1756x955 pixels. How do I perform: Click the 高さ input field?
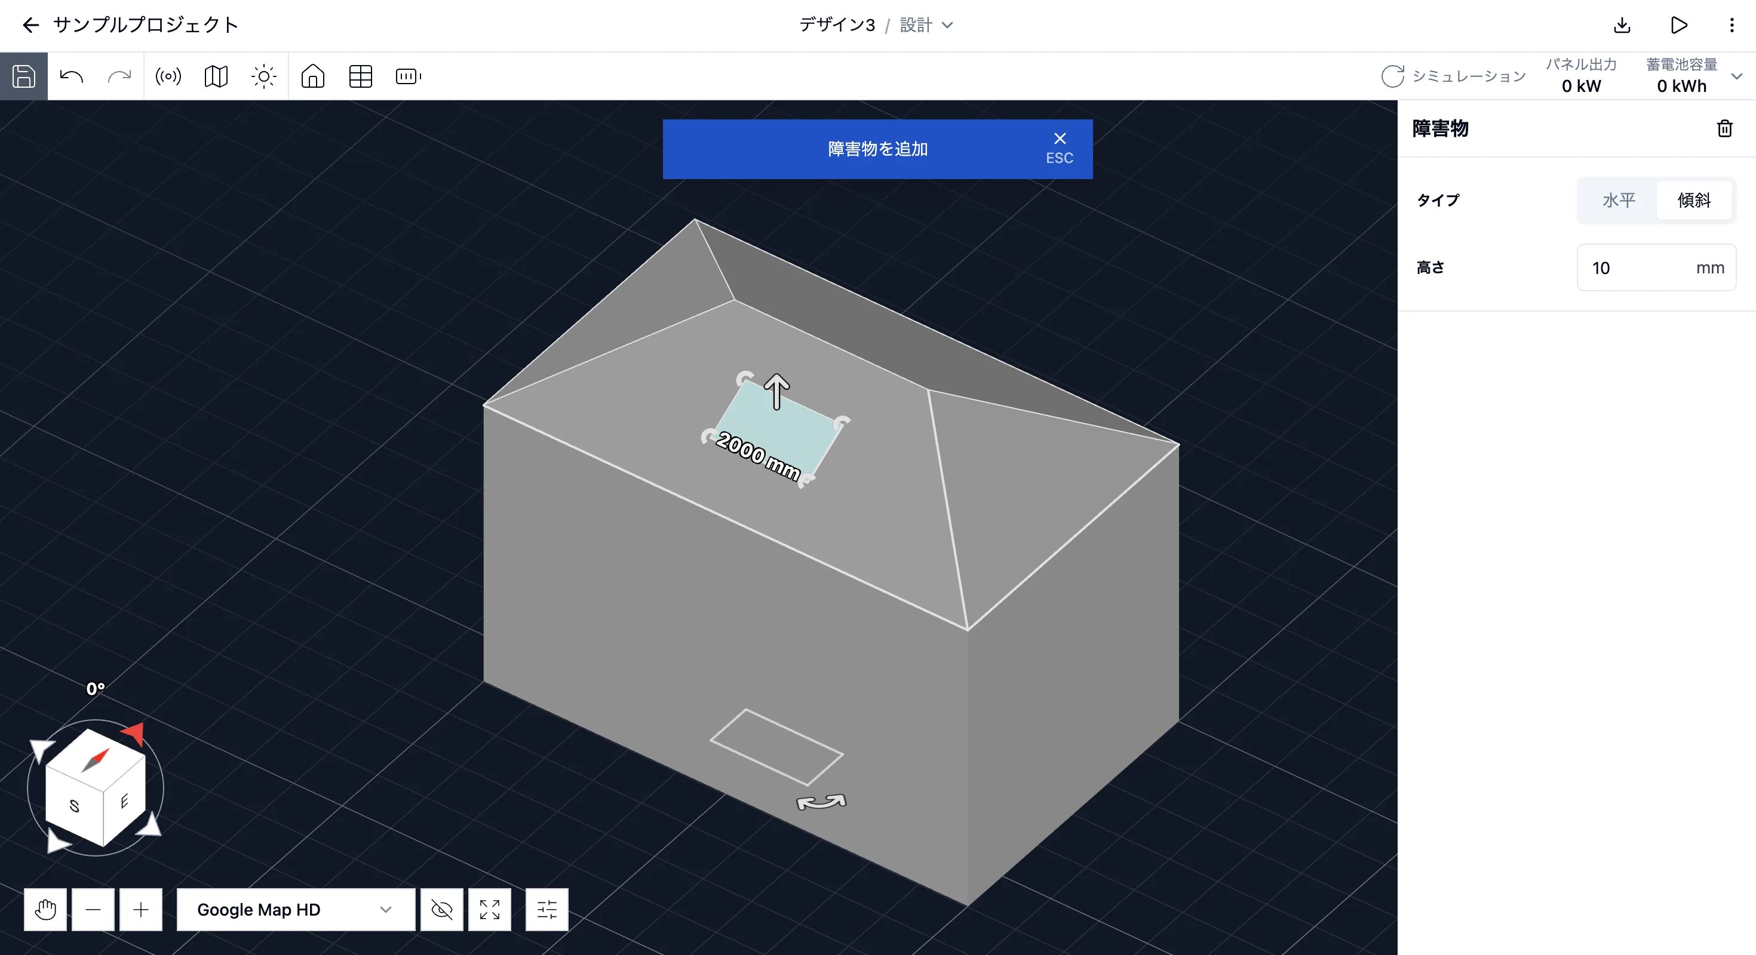click(x=1656, y=268)
